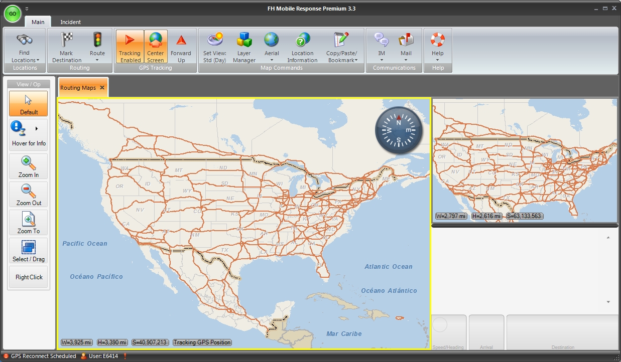This screenshot has width=621, height=362.
Task: Select the Routing Maps tab
Action: [78, 88]
